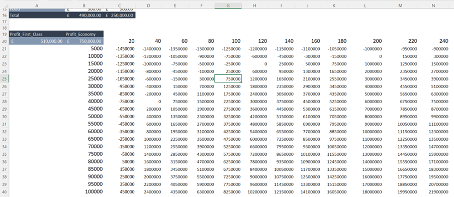The height and width of the screenshot is (197, 454).
Task: Click the '750,000.00' Profit_Economy value cell
Action: (84, 41)
